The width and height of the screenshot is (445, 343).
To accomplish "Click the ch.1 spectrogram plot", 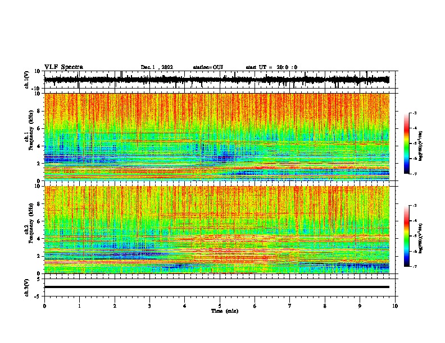I will point(216,137).
